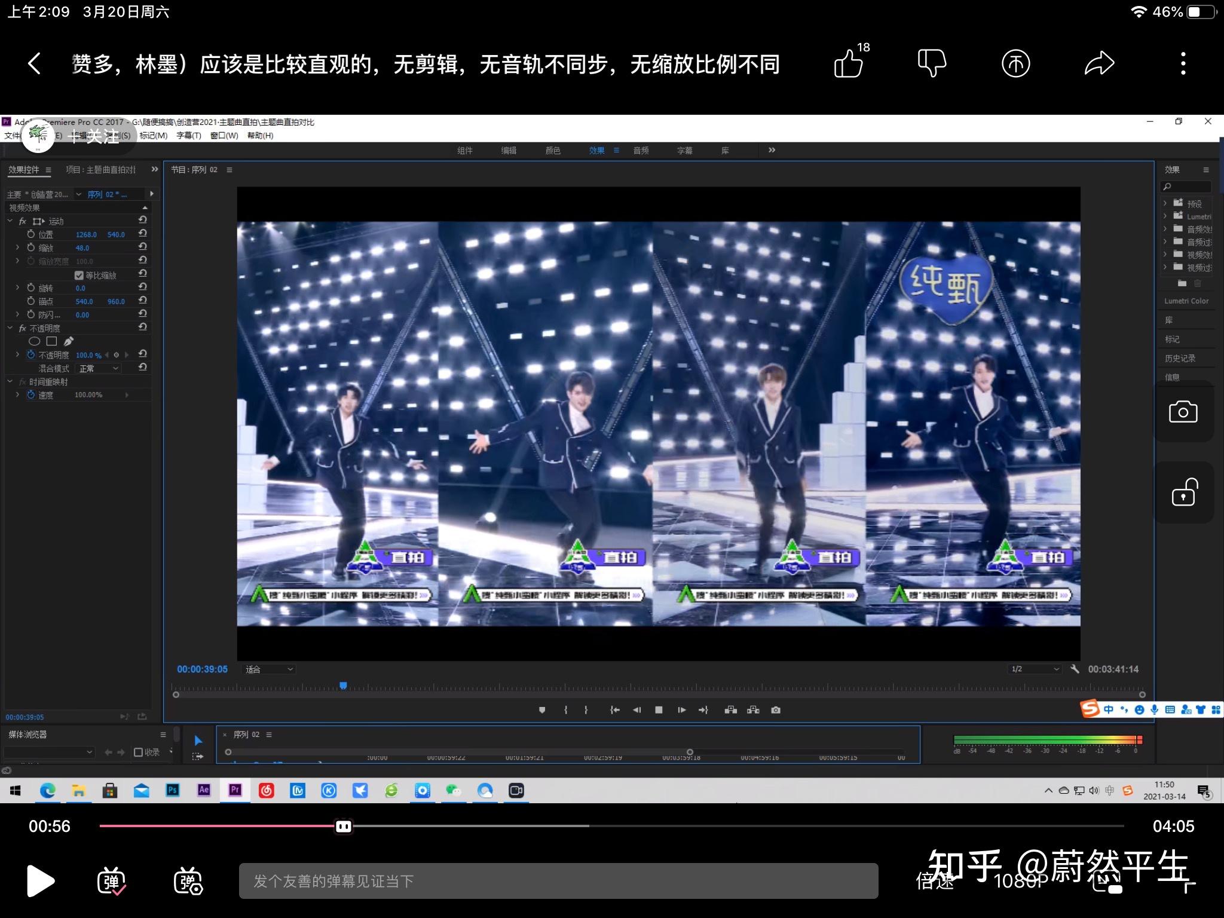Expand the 旋转 property
1224x918 pixels.
click(17, 287)
